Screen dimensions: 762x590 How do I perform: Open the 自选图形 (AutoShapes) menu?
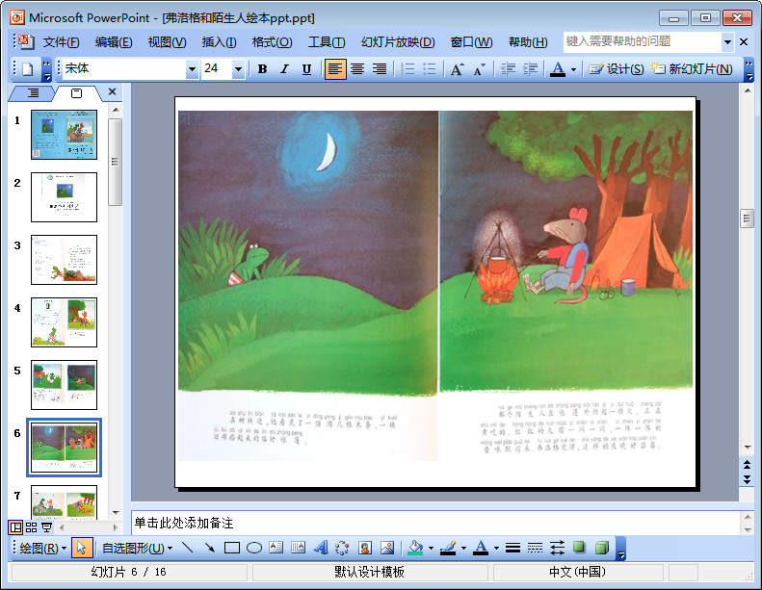click(x=137, y=549)
